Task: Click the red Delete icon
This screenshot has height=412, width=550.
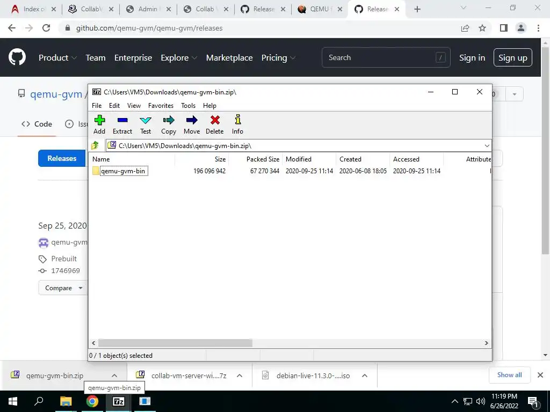Action: click(215, 124)
